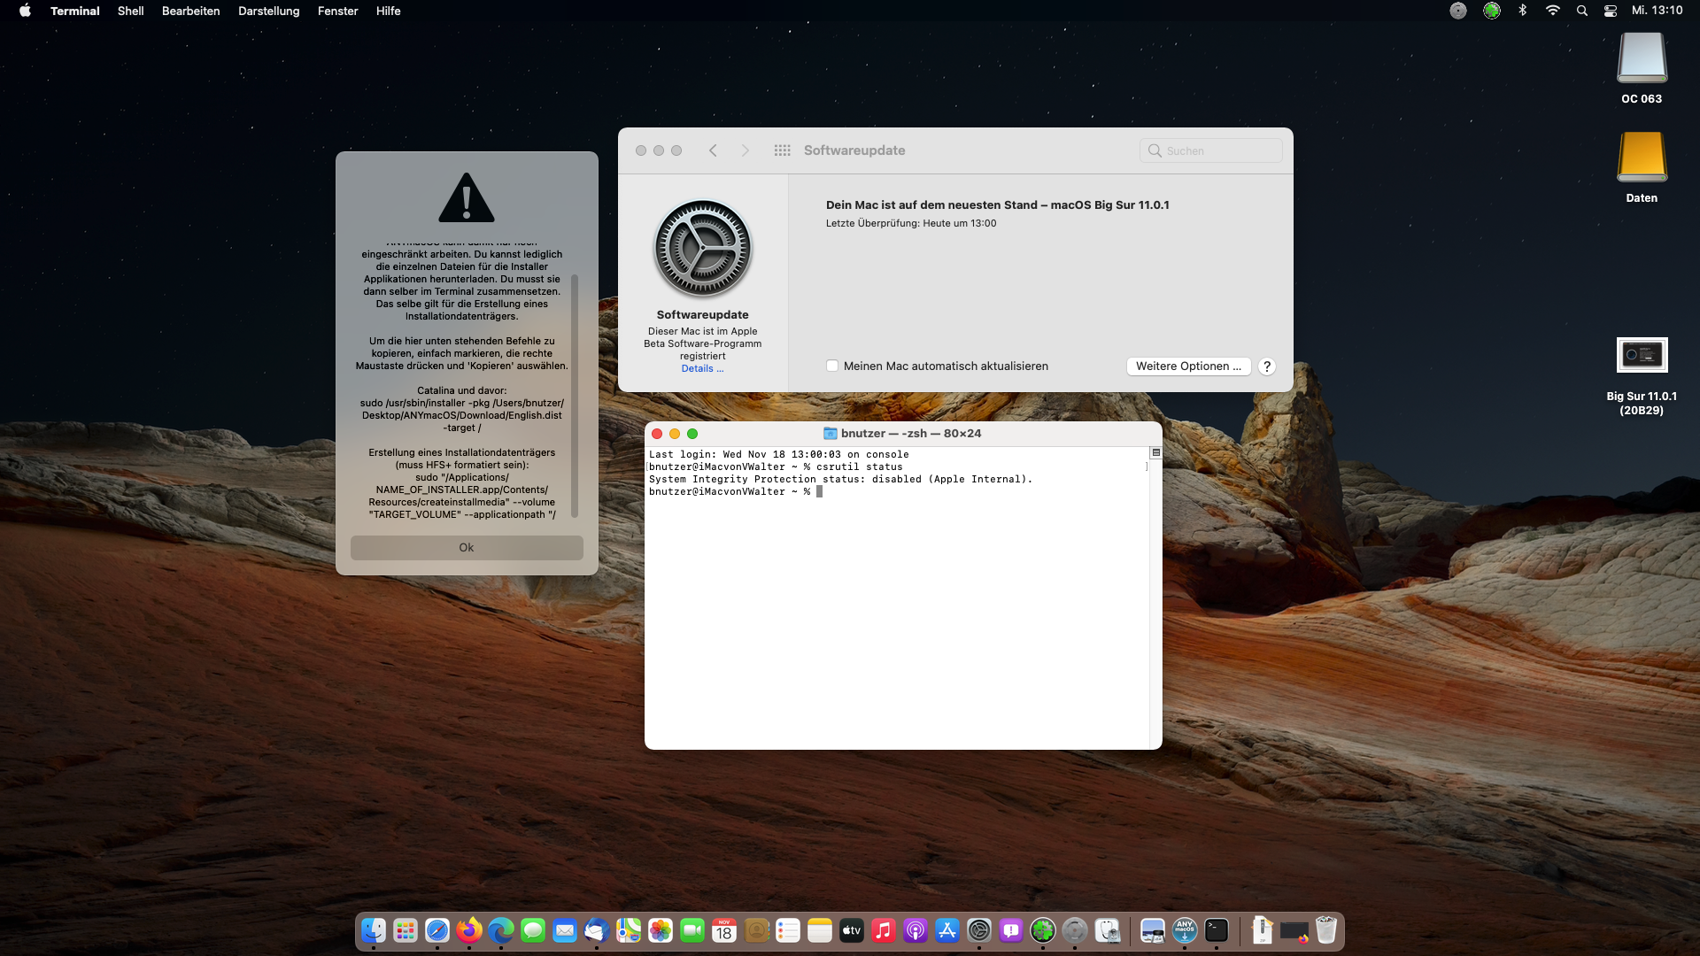Open the Shell menu
The width and height of the screenshot is (1700, 956).
pyautogui.click(x=130, y=11)
